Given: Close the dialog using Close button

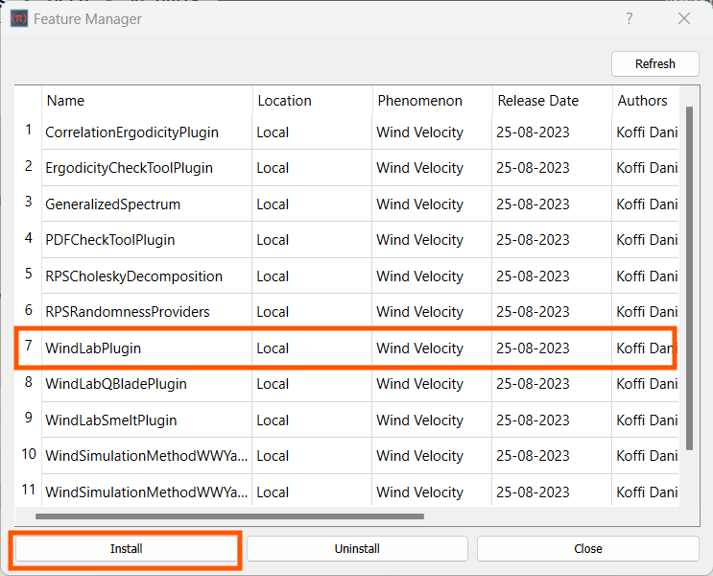Looking at the screenshot, I should [x=587, y=548].
